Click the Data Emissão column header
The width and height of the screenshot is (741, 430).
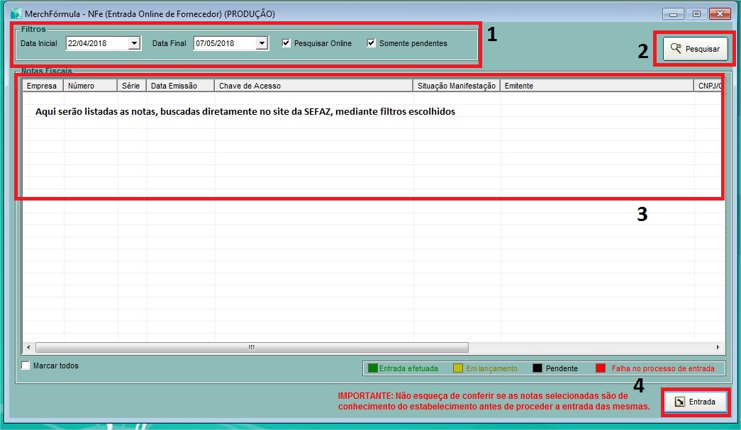click(x=179, y=86)
